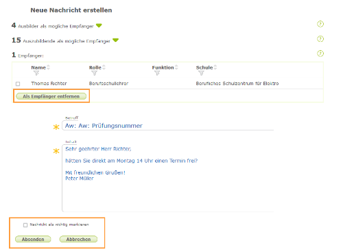Select the 'Berufsschullehrer' role cell
Screen dimensions: 343x252
click(108, 84)
